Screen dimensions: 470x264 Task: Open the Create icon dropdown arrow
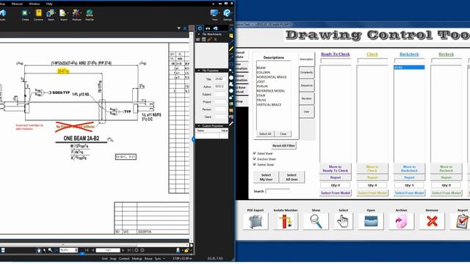click(x=29, y=13)
